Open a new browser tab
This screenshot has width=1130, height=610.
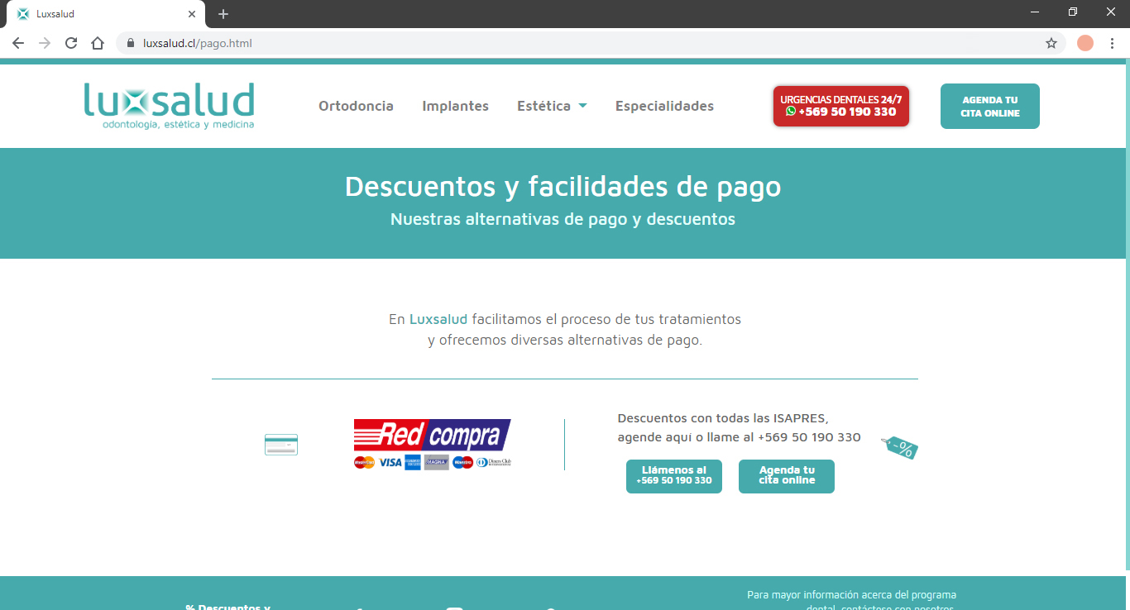point(223,14)
